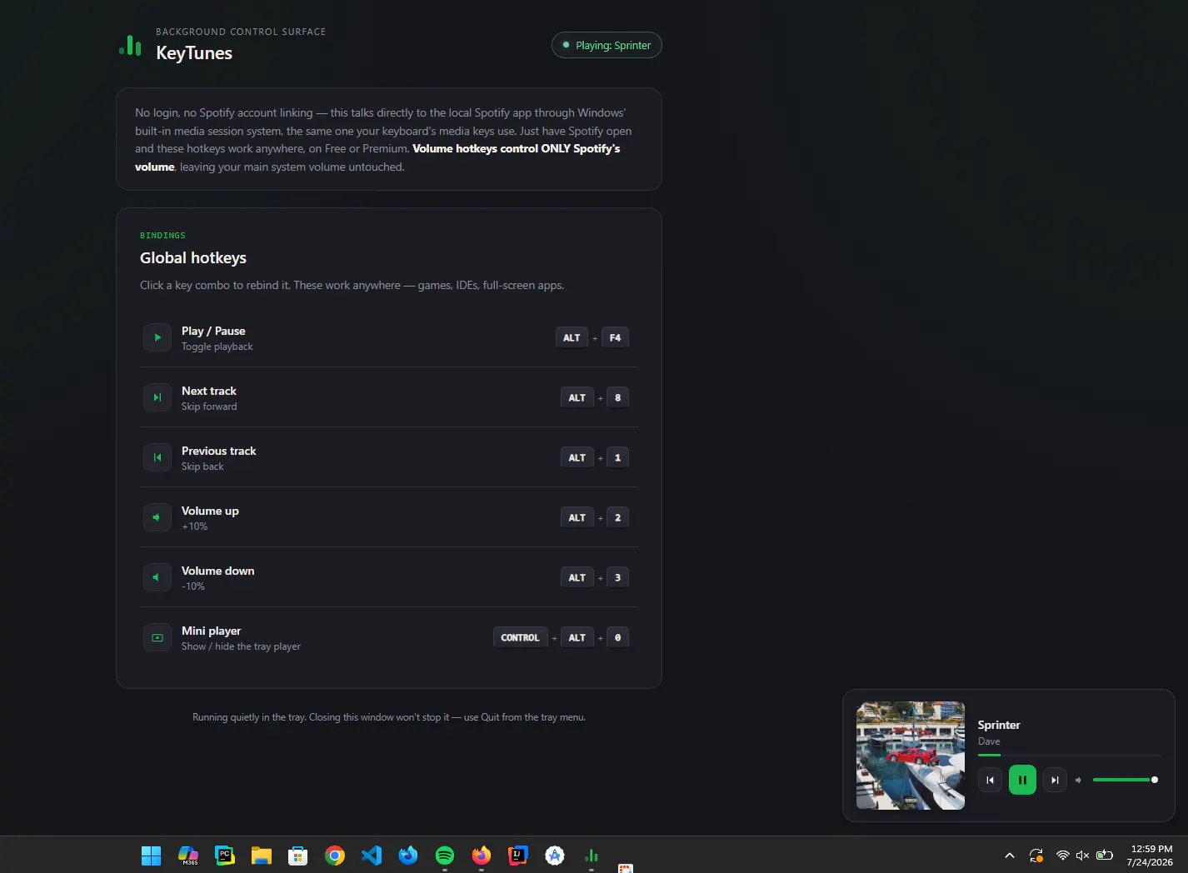This screenshot has height=873, width=1188.
Task: Click the 'Dave' artist name
Action: 989,741
